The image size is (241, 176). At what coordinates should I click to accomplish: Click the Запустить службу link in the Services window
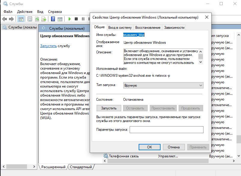(48, 46)
